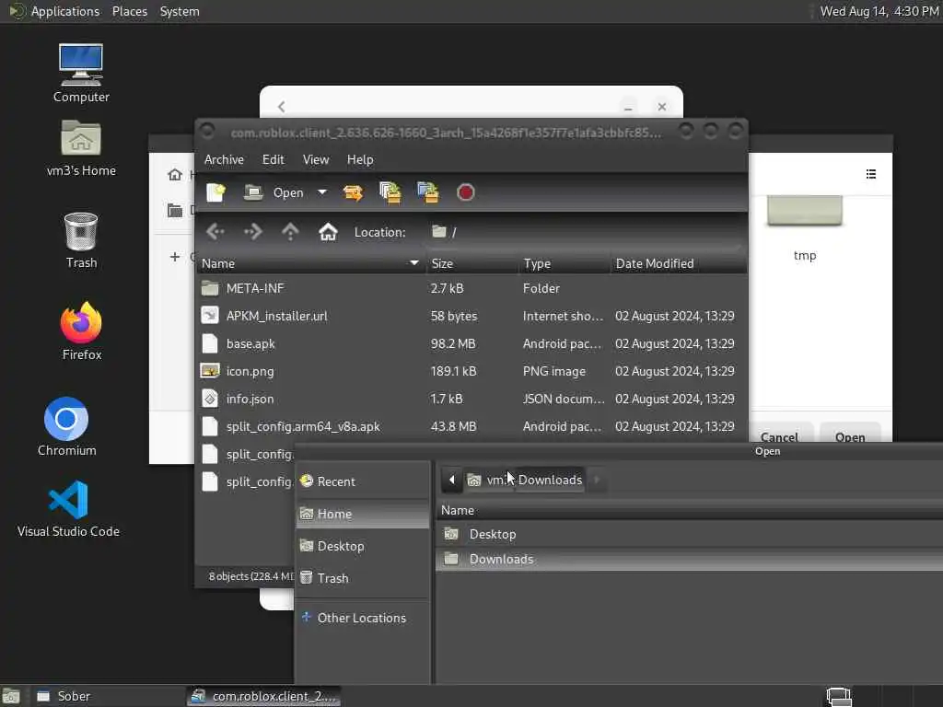Screen dimensions: 943x707
Task: Open the Applications menu
Action: coord(56,11)
